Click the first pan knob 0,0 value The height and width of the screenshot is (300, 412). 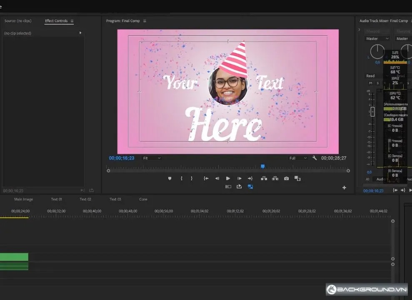click(377, 62)
